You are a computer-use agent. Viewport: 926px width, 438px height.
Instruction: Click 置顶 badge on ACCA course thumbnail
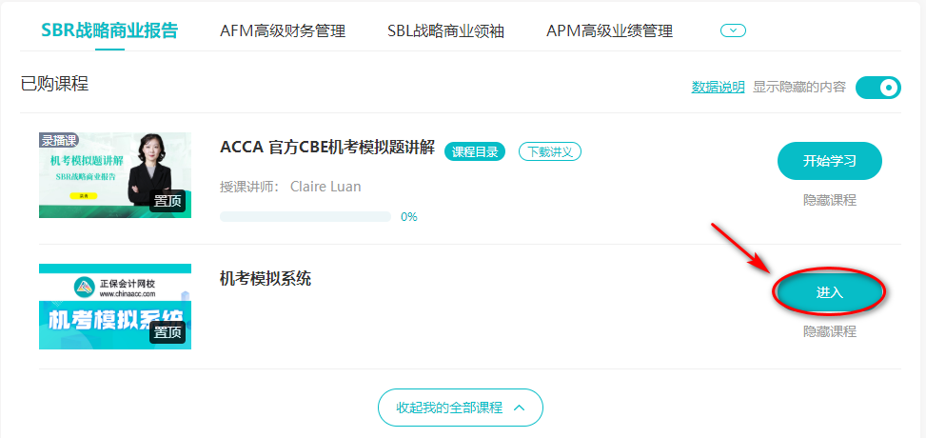[x=167, y=201]
